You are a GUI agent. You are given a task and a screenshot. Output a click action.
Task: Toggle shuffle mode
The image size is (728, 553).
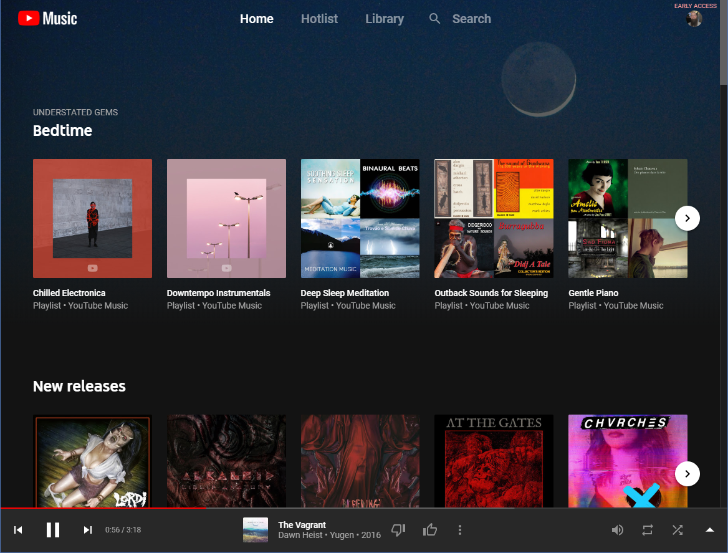tap(678, 530)
